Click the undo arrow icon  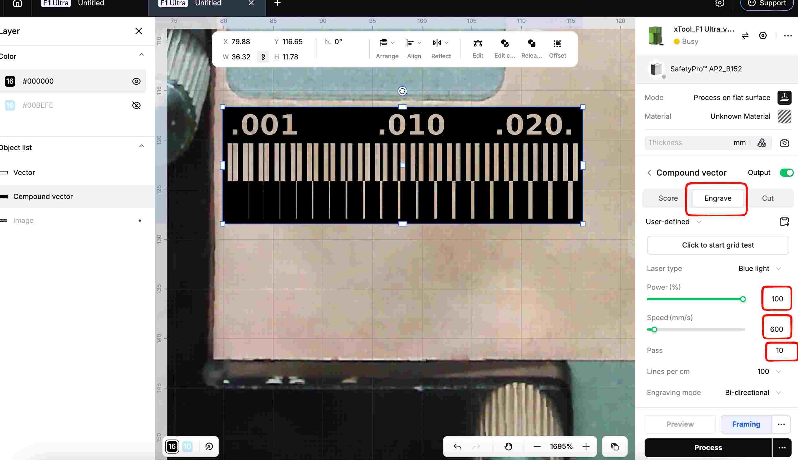[x=457, y=447]
